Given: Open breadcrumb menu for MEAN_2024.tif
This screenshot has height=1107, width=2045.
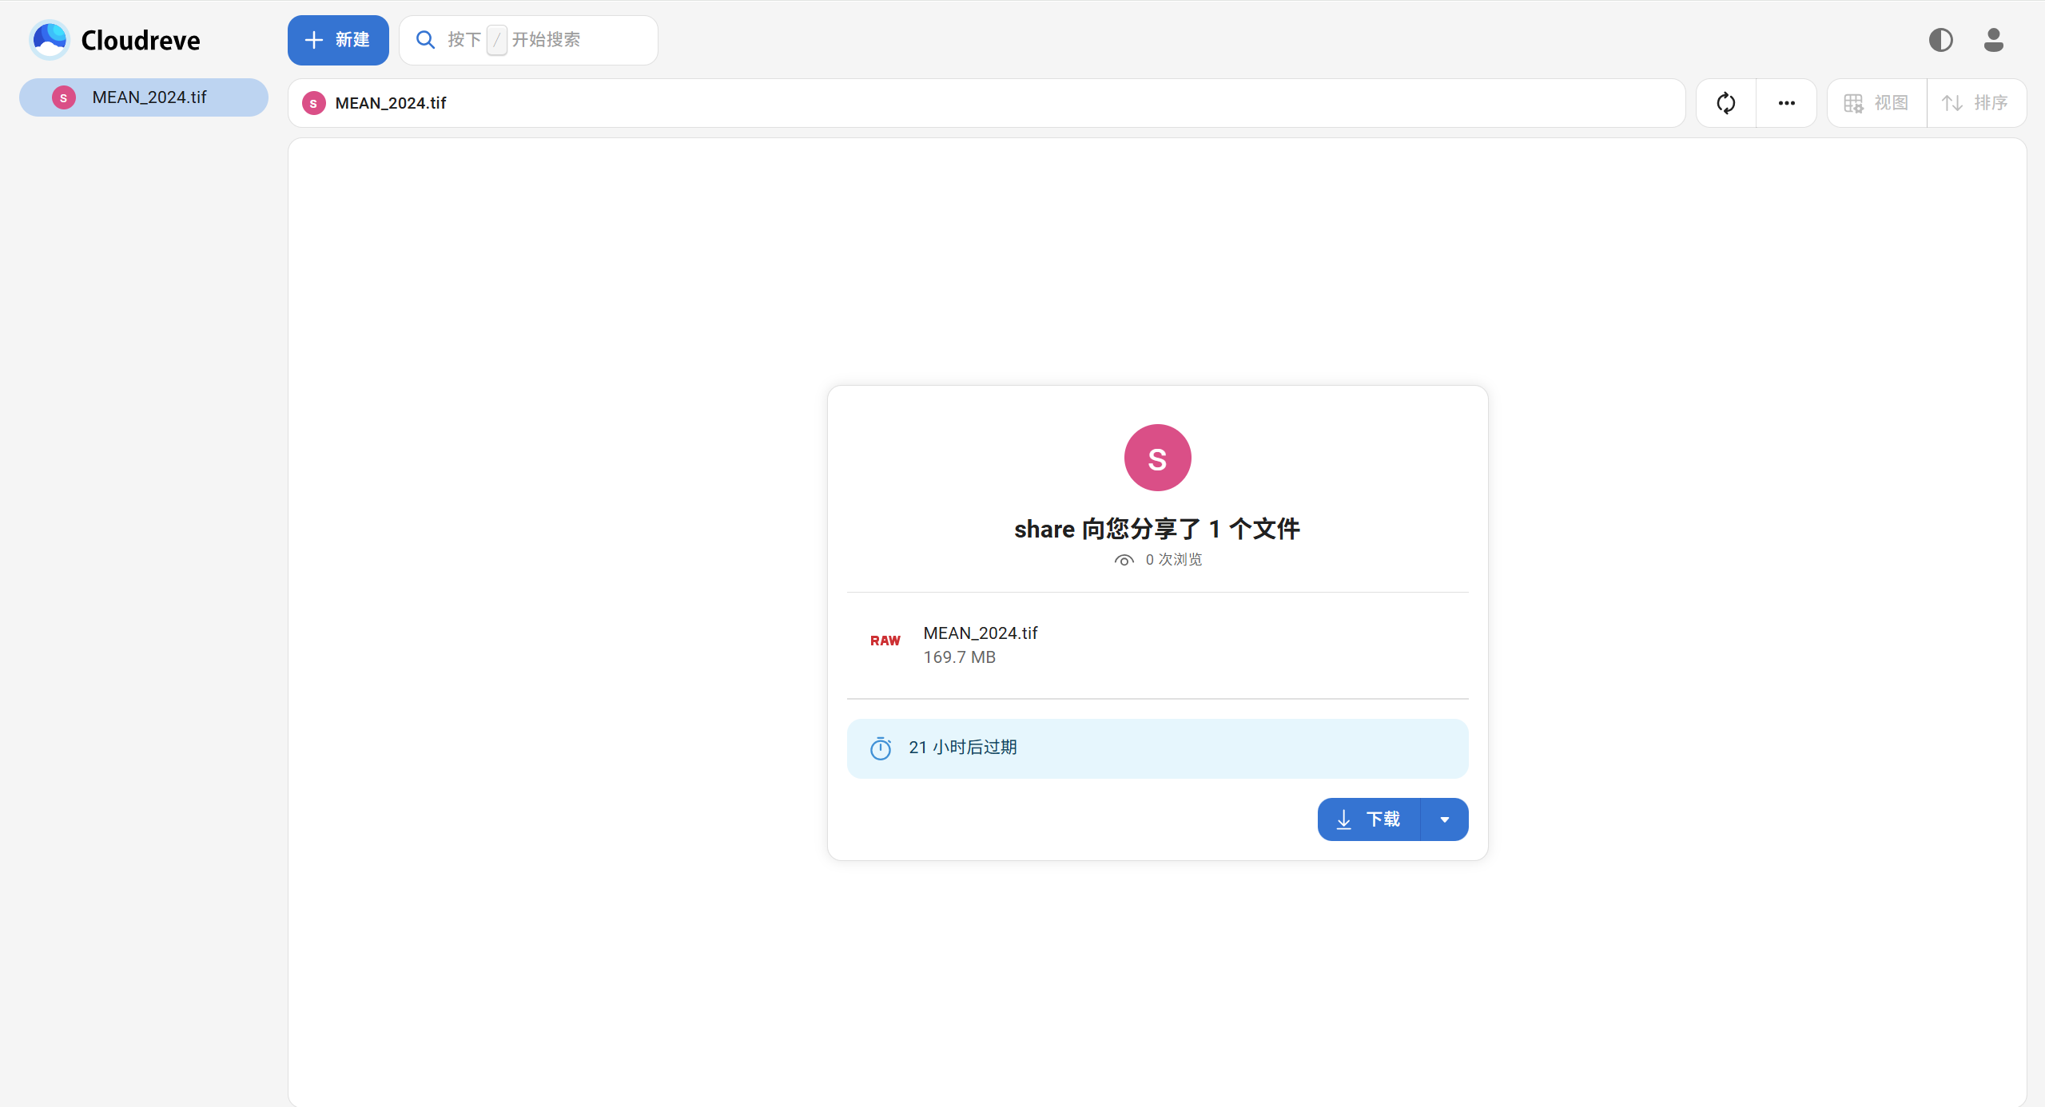Looking at the screenshot, I should coord(391,102).
